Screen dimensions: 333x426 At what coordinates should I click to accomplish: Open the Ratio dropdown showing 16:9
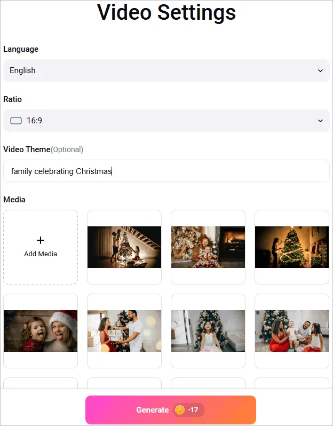pyautogui.click(x=166, y=121)
